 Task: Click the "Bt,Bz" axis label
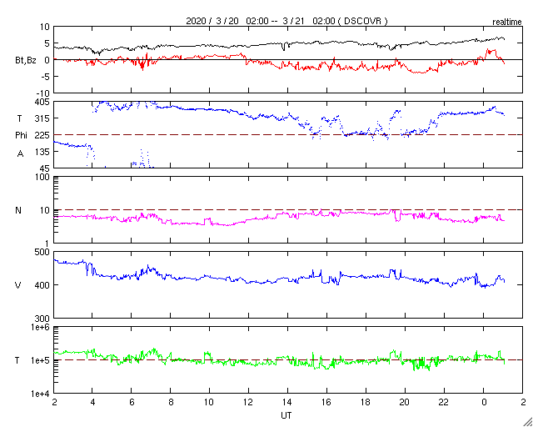coord(26,61)
